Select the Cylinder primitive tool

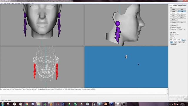pyautogui.click(x=182, y=18)
